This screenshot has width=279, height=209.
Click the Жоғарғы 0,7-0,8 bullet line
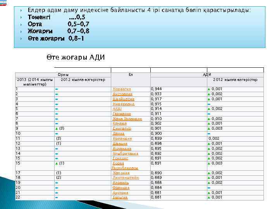coord(59,31)
